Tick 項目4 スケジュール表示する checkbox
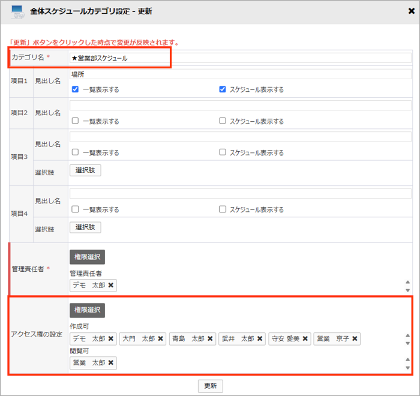 (223, 209)
